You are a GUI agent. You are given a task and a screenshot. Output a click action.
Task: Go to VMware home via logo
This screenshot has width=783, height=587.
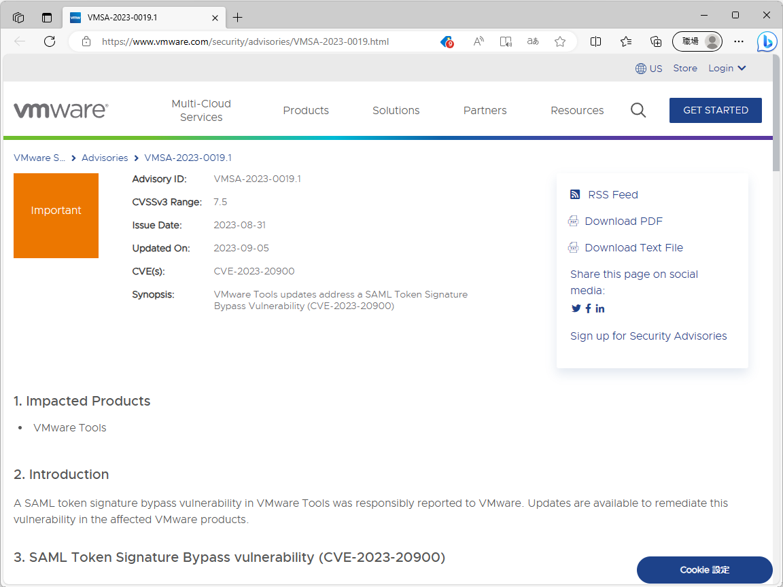click(x=61, y=110)
